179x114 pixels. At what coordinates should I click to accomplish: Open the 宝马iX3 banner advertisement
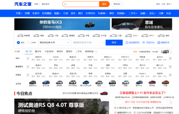click(62, 24)
